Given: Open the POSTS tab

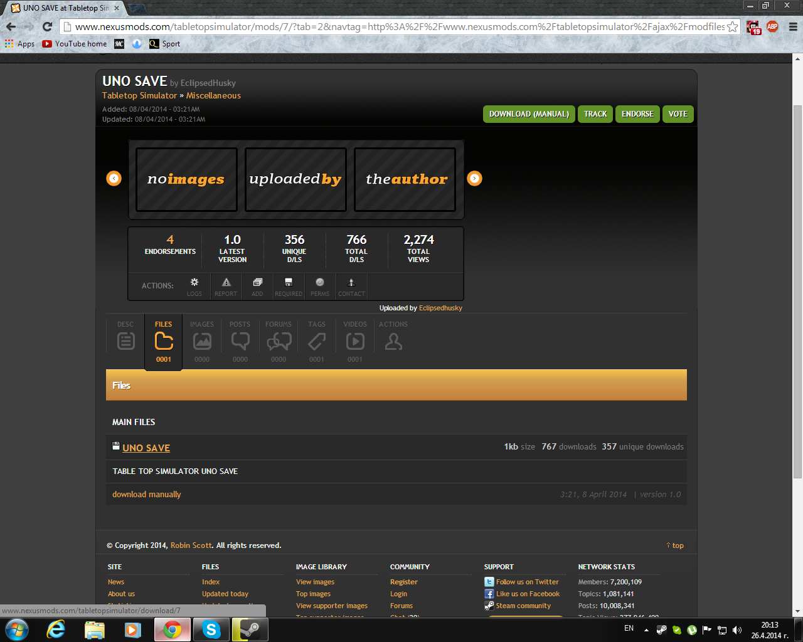Looking at the screenshot, I should pyautogui.click(x=240, y=342).
